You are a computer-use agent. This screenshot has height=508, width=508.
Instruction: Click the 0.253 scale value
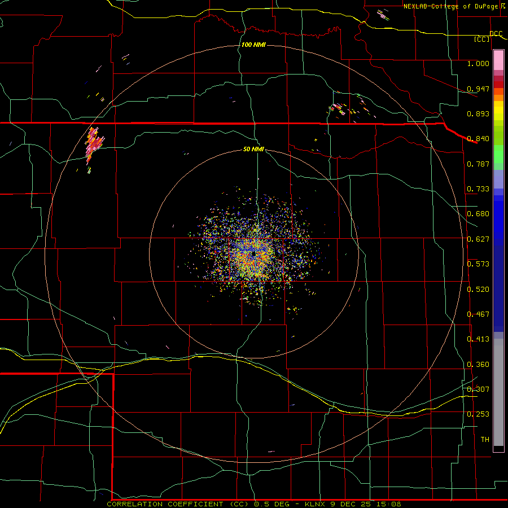[x=478, y=414]
